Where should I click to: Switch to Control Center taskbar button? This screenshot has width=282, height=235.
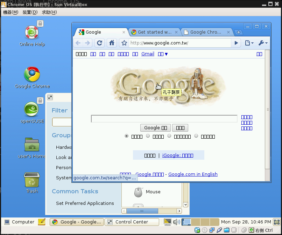coord(132,222)
